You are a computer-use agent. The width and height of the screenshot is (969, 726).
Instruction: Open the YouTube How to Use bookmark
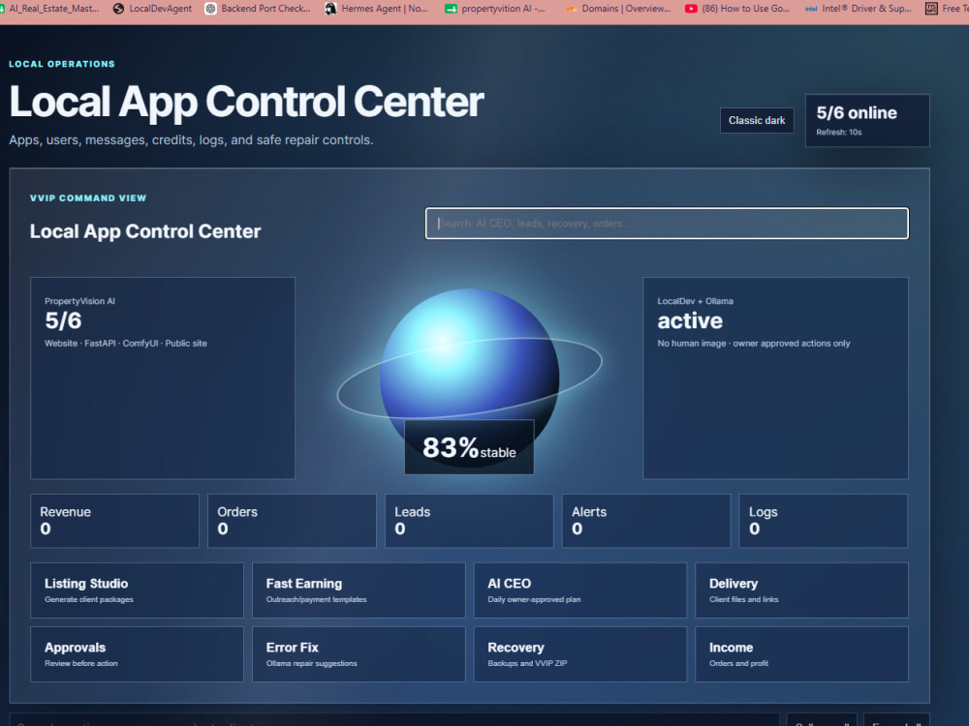[737, 9]
